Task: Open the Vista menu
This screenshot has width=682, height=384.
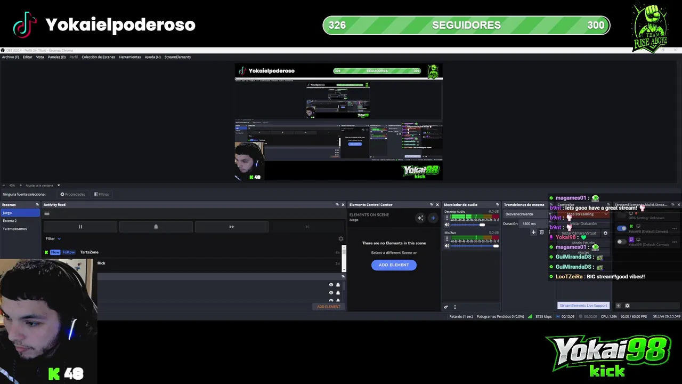Action: pyautogui.click(x=40, y=57)
